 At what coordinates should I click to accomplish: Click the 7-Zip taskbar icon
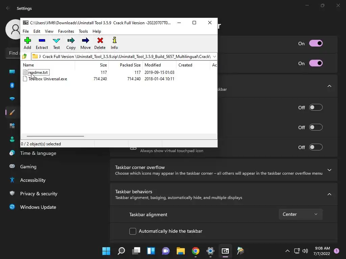(x=225, y=251)
